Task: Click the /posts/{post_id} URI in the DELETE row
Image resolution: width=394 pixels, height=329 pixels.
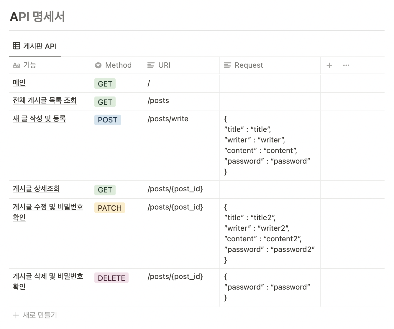Action: tap(175, 277)
